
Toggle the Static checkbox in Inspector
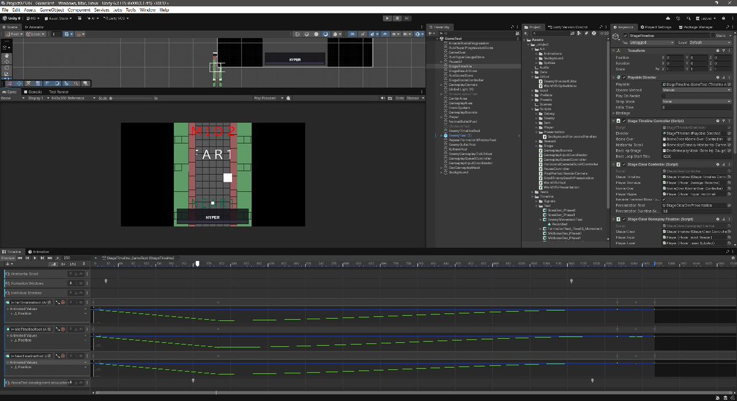point(712,36)
